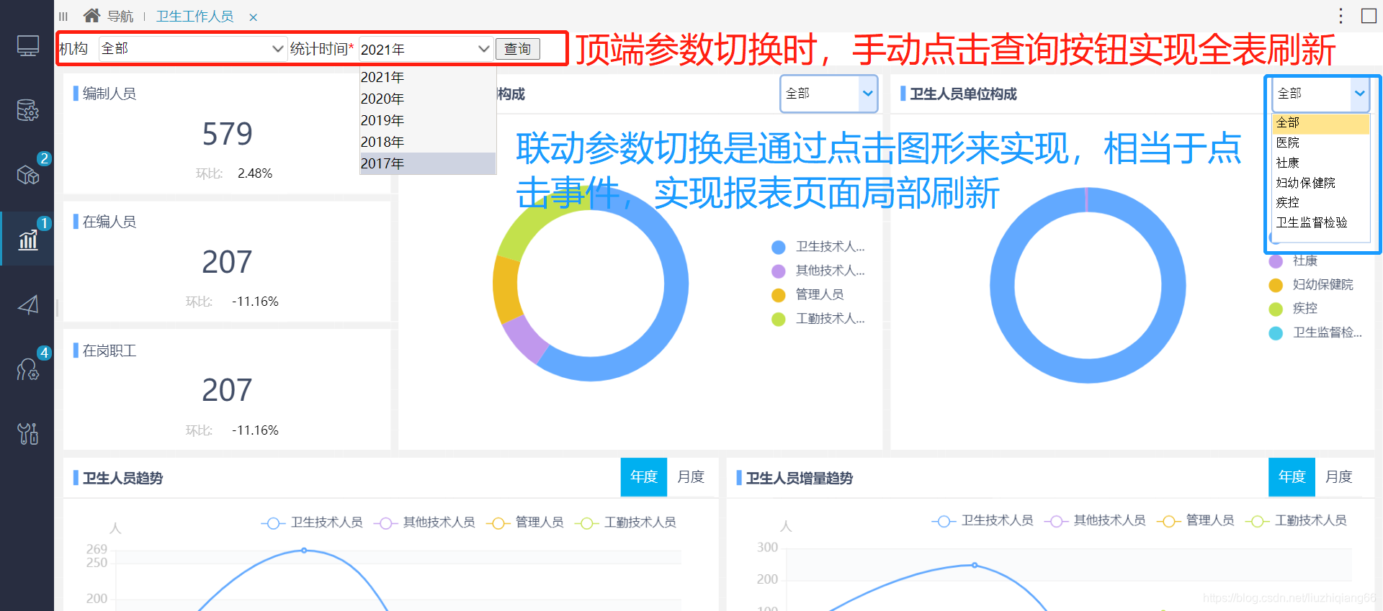Open the three-dot more options menu
Screen dimensions: 1383x611
coord(1341,16)
